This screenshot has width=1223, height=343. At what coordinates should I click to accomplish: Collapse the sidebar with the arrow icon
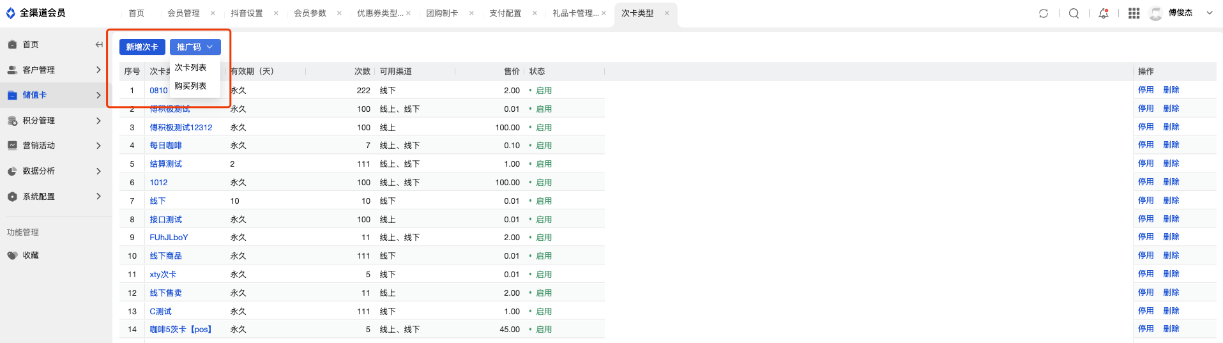[99, 45]
